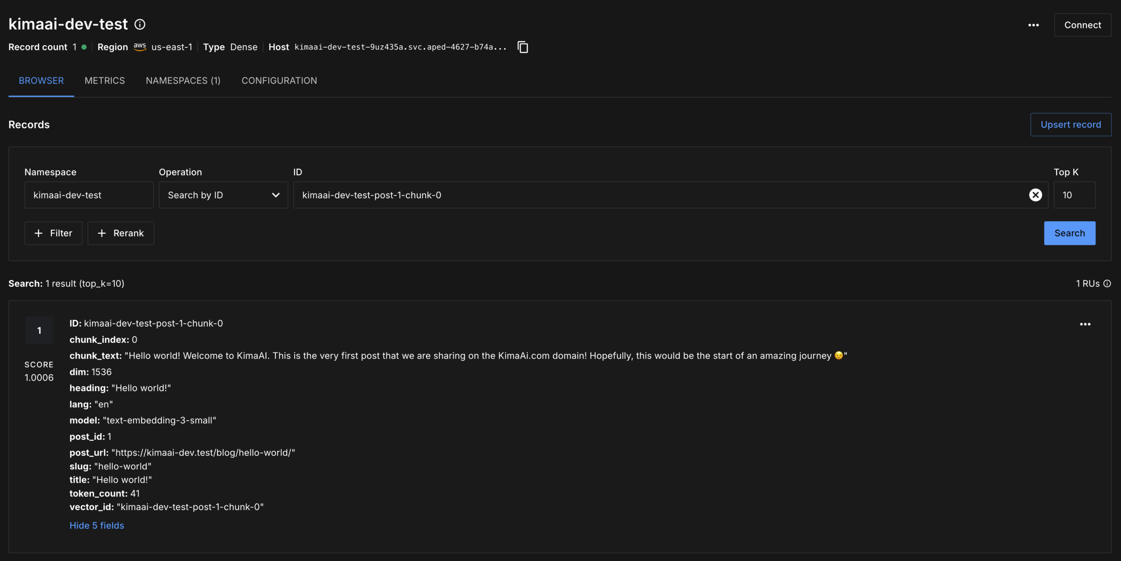This screenshot has height=561, width=1121.
Task: Switch to the Metrics tab
Action: point(105,81)
